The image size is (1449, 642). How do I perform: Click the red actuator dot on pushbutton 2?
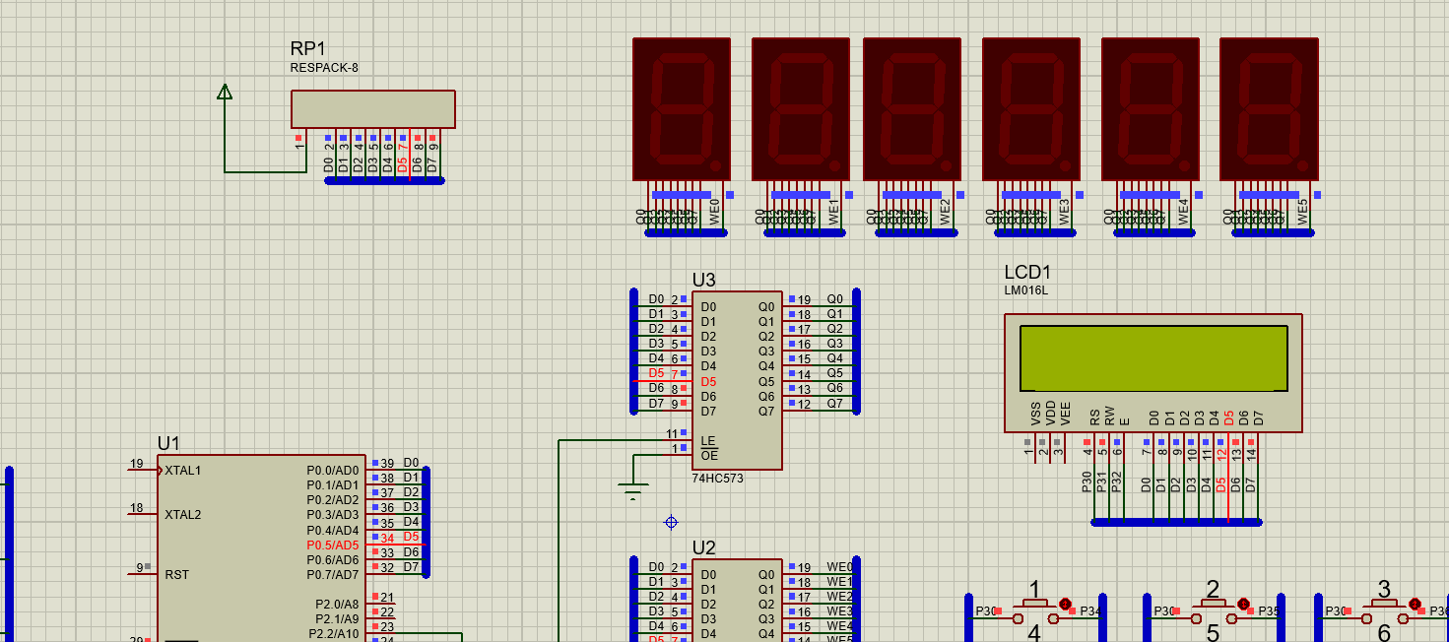click(1243, 604)
